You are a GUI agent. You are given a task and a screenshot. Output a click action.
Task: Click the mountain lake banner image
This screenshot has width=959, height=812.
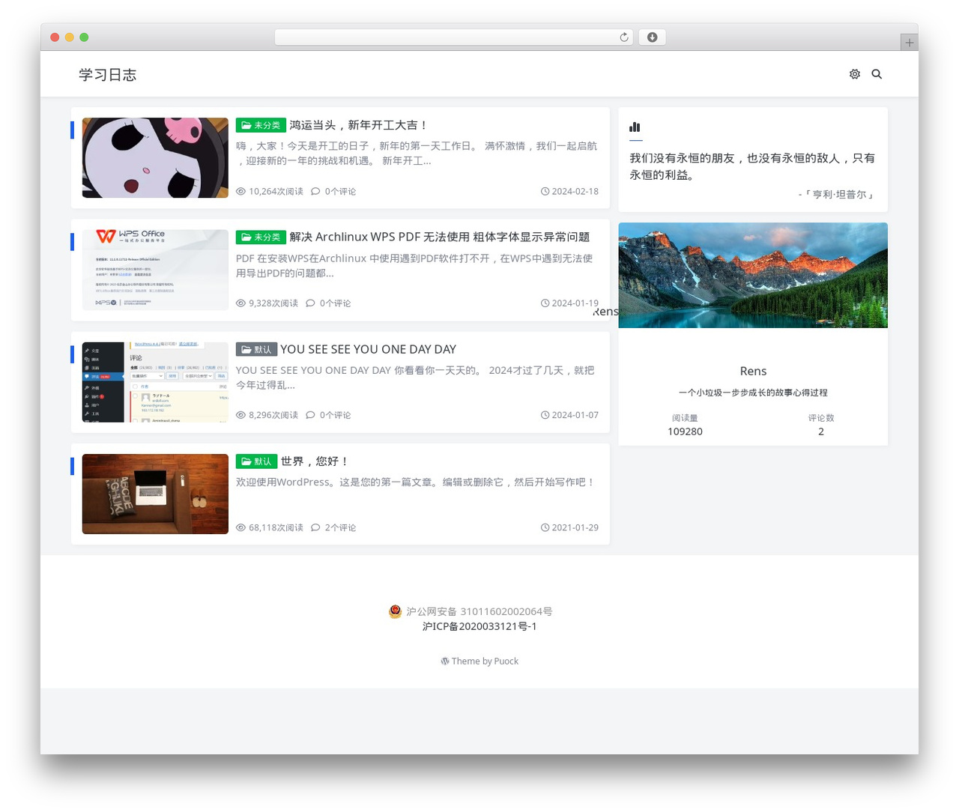click(x=753, y=275)
